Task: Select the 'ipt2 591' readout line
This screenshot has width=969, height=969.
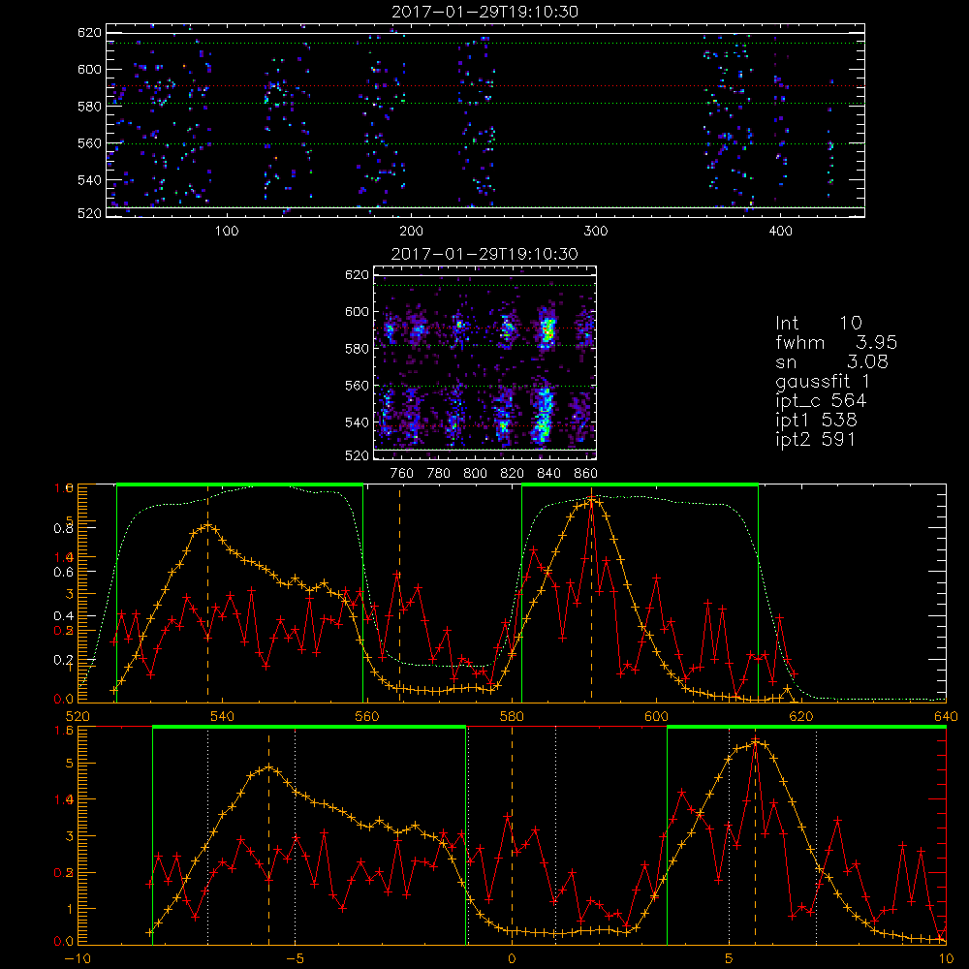Action: coord(815,439)
